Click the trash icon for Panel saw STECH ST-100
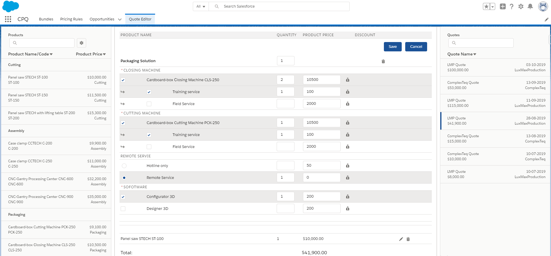This screenshot has width=551, height=256. pos(408,239)
